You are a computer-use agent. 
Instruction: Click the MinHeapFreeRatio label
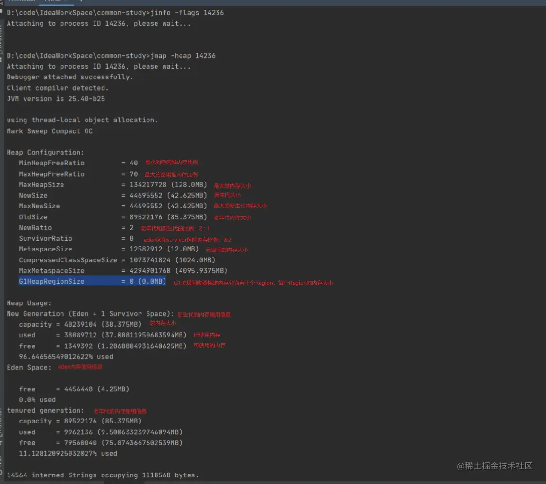coord(52,164)
